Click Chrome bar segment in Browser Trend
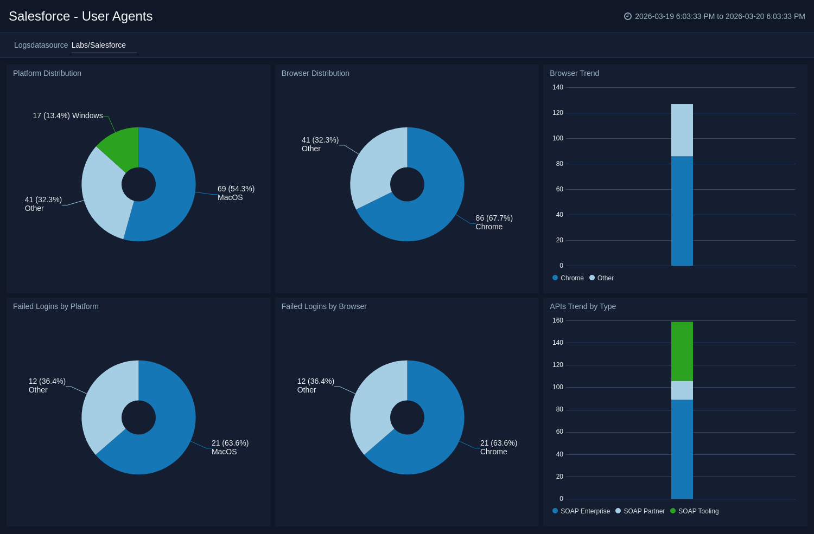Viewport: 814px width, 534px height. tap(682, 211)
